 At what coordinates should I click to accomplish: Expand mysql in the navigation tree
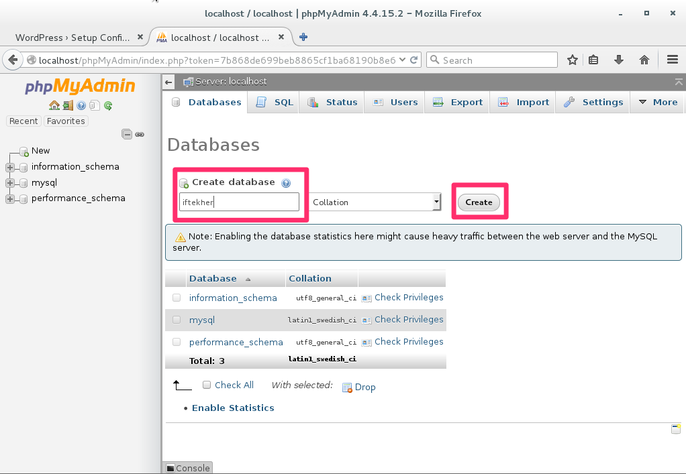click(x=10, y=183)
